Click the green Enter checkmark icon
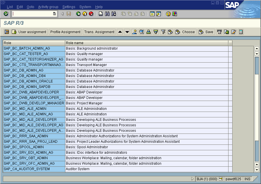Image resolution: width=261 pixels, height=184 pixels. tap(6, 14)
